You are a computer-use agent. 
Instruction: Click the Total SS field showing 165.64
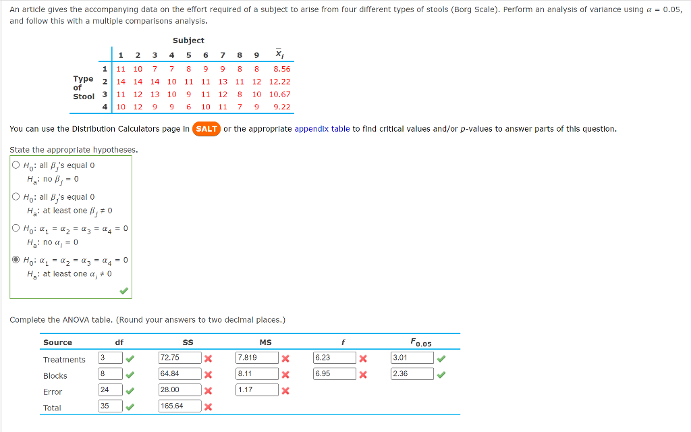tap(179, 406)
